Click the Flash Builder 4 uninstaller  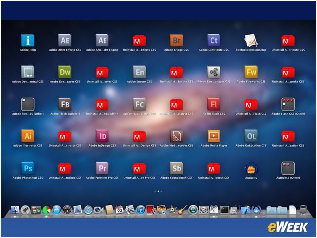[102, 105]
